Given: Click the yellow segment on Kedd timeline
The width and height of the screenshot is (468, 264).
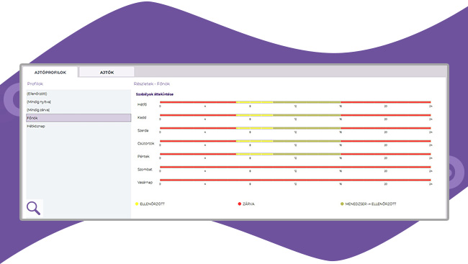Looking at the screenshot, I should click(254, 115).
